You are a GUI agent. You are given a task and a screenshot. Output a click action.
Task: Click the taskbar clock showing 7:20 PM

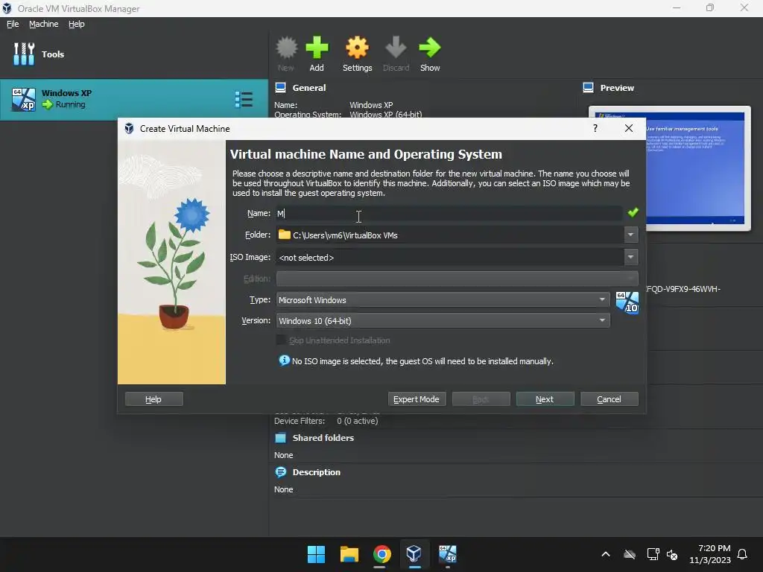pyautogui.click(x=710, y=554)
